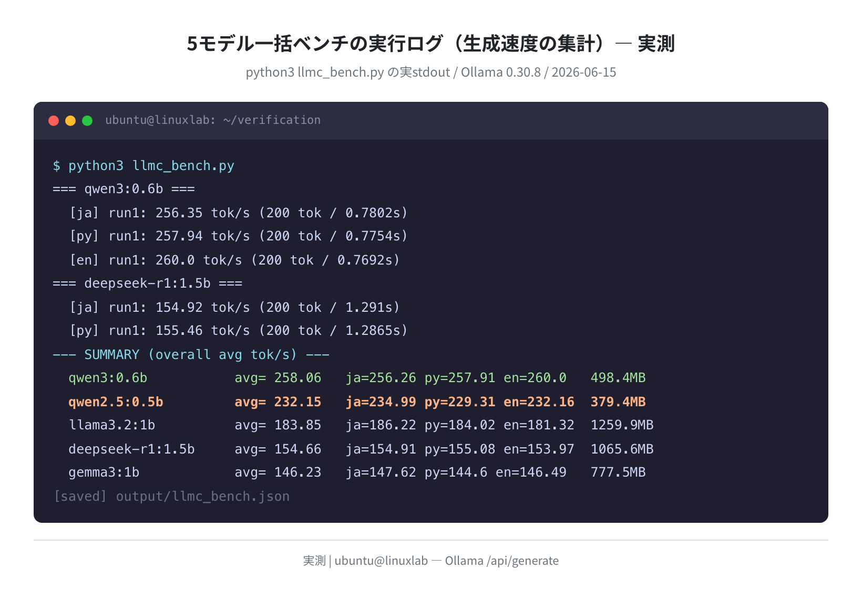This screenshot has height=590, width=862.
Task: Click the "=== deepseek-r1:1.5b ===" section header
Action: click(148, 283)
